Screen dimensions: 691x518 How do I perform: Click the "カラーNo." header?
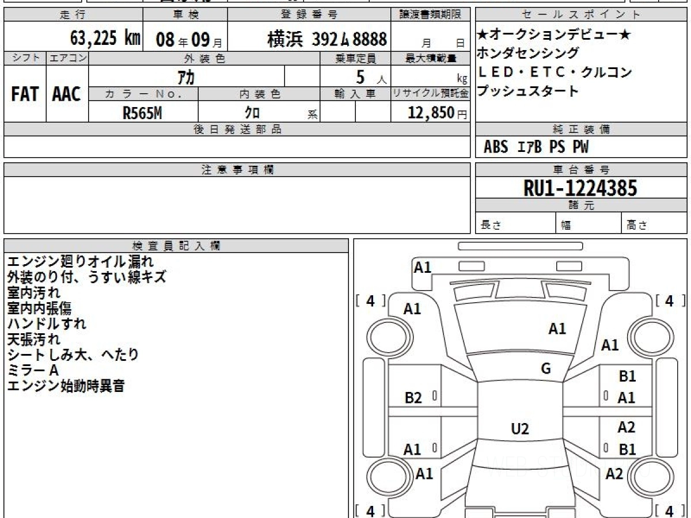(x=143, y=94)
